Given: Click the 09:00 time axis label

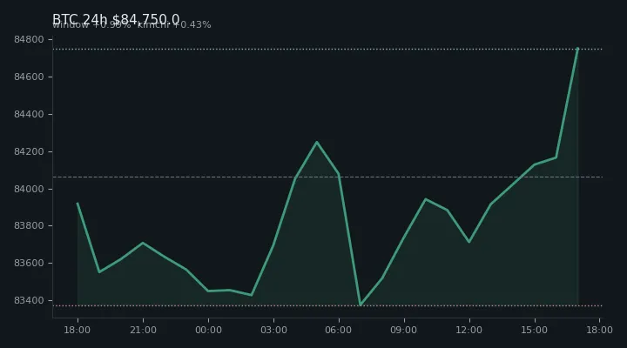Looking at the screenshot, I should point(404,330).
